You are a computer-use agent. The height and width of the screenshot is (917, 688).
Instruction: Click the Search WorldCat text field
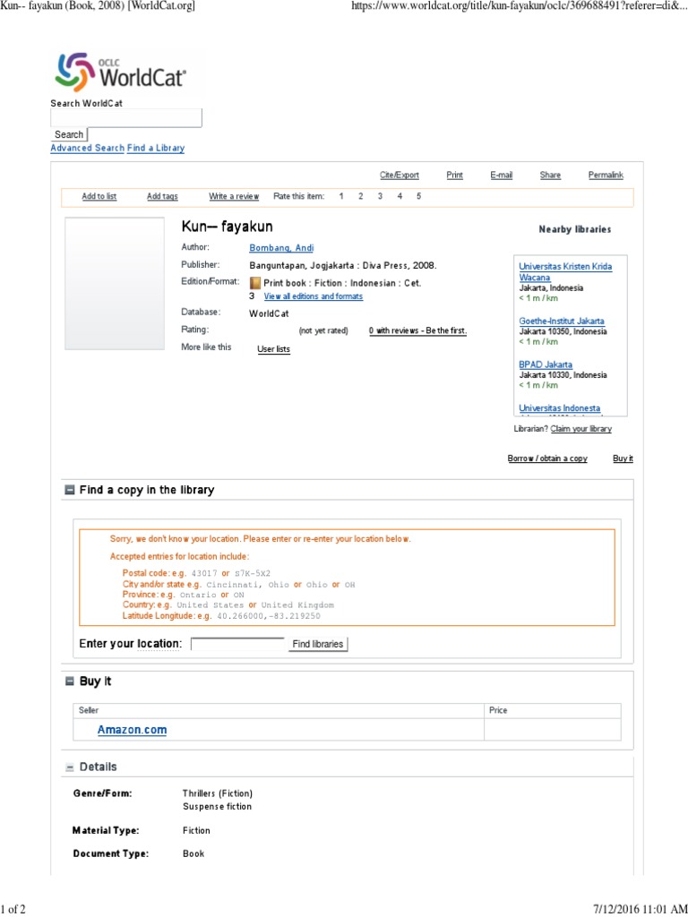[x=126, y=117]
